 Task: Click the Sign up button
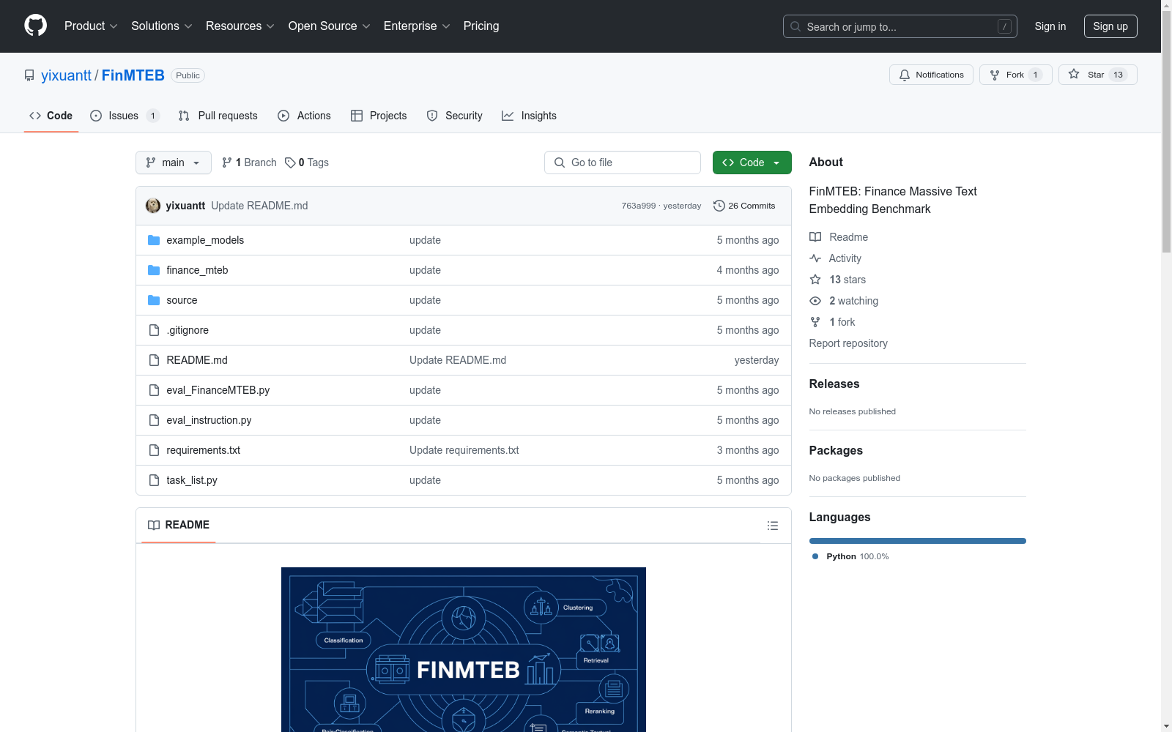coord(1110,26)
